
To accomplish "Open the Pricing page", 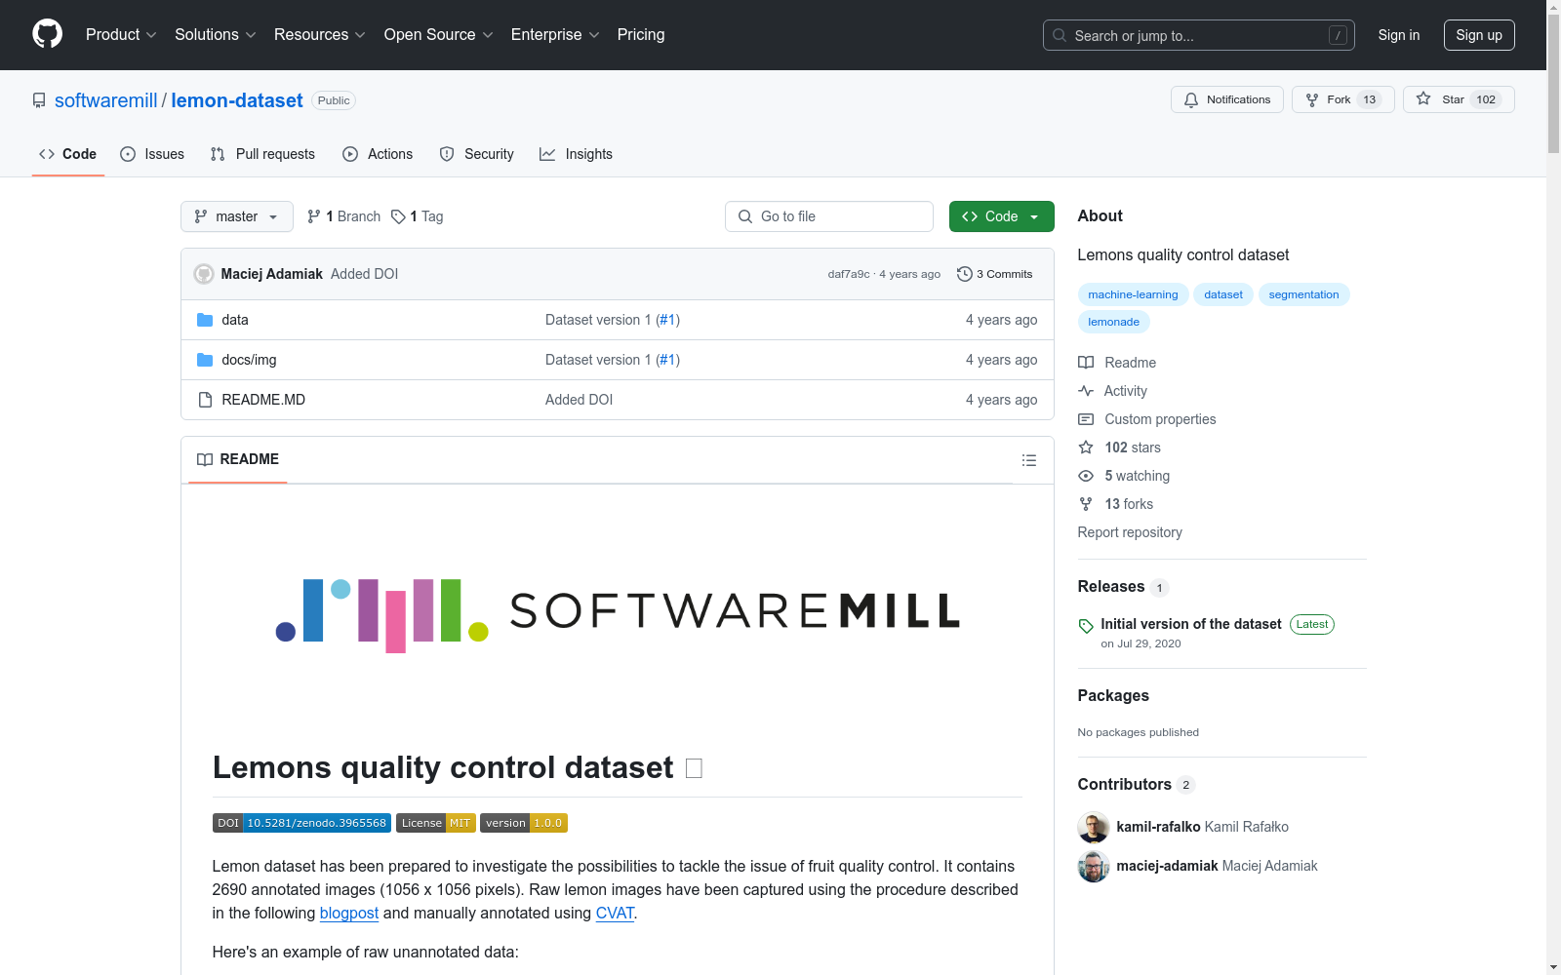I will click(641, 35).
